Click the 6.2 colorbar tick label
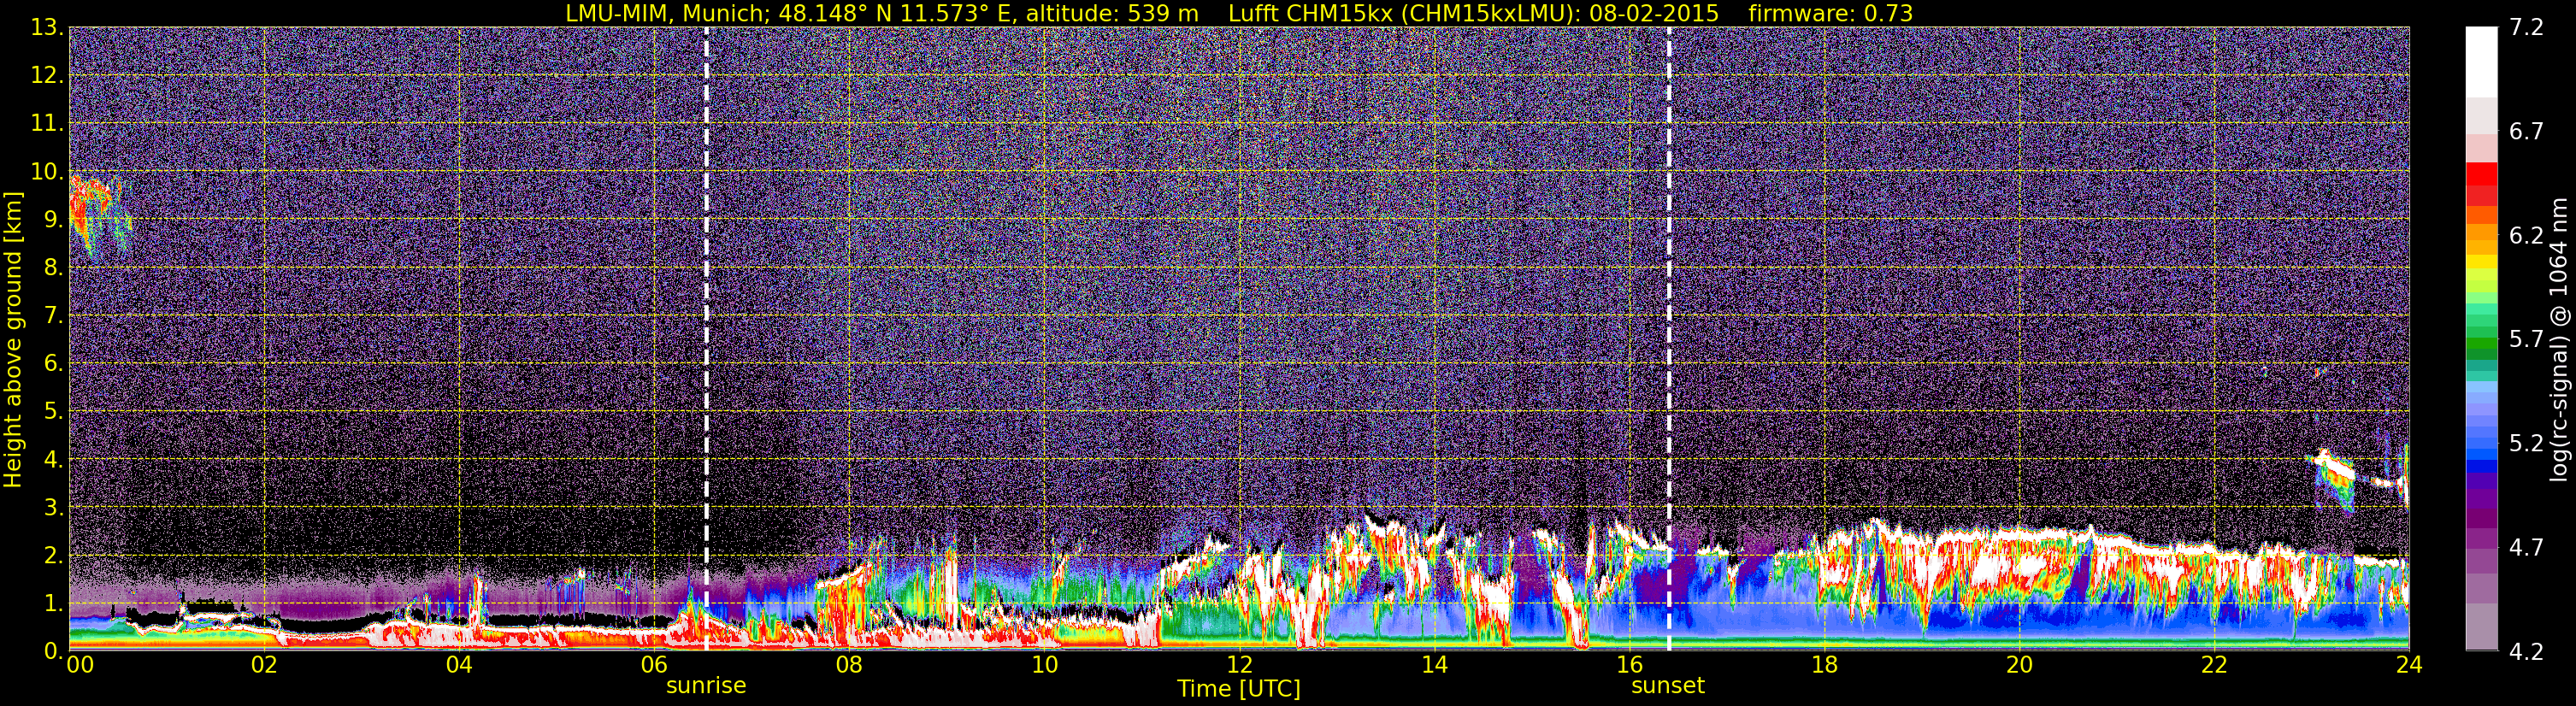This screenshot has height=706, width=2576. click(x=2526, y=236)
